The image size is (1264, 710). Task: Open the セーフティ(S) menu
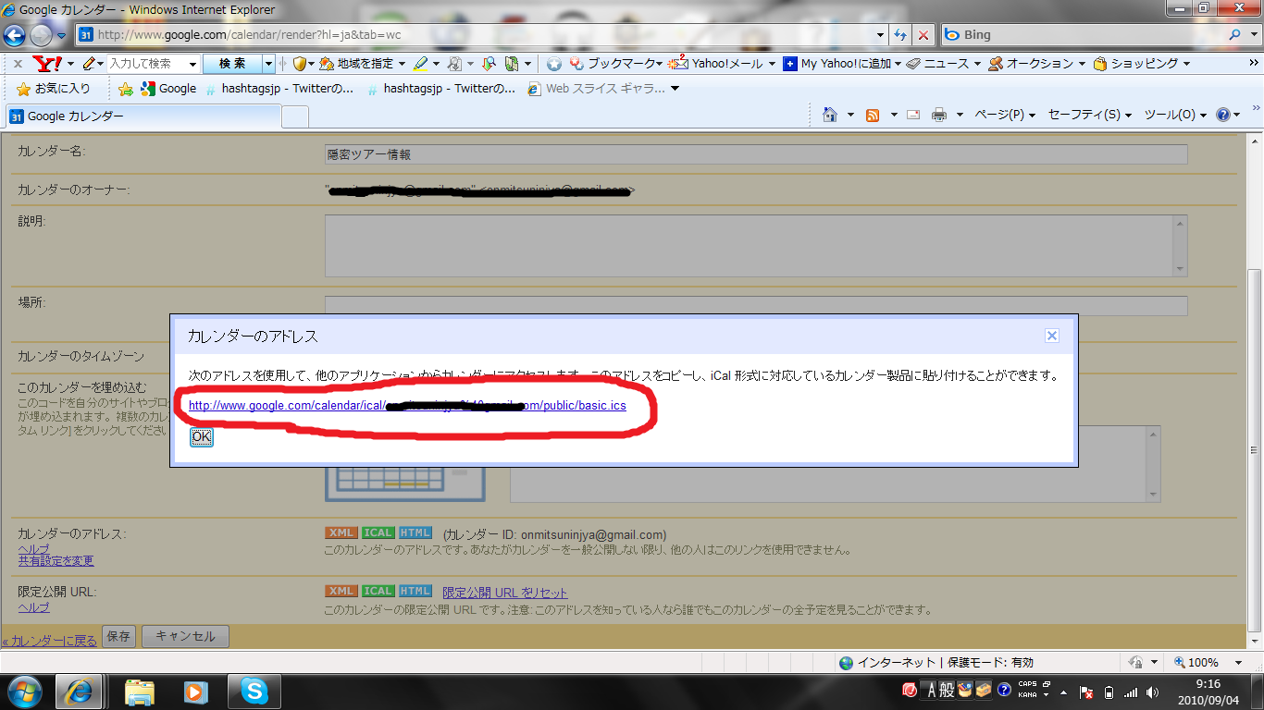pos(1090,115)
